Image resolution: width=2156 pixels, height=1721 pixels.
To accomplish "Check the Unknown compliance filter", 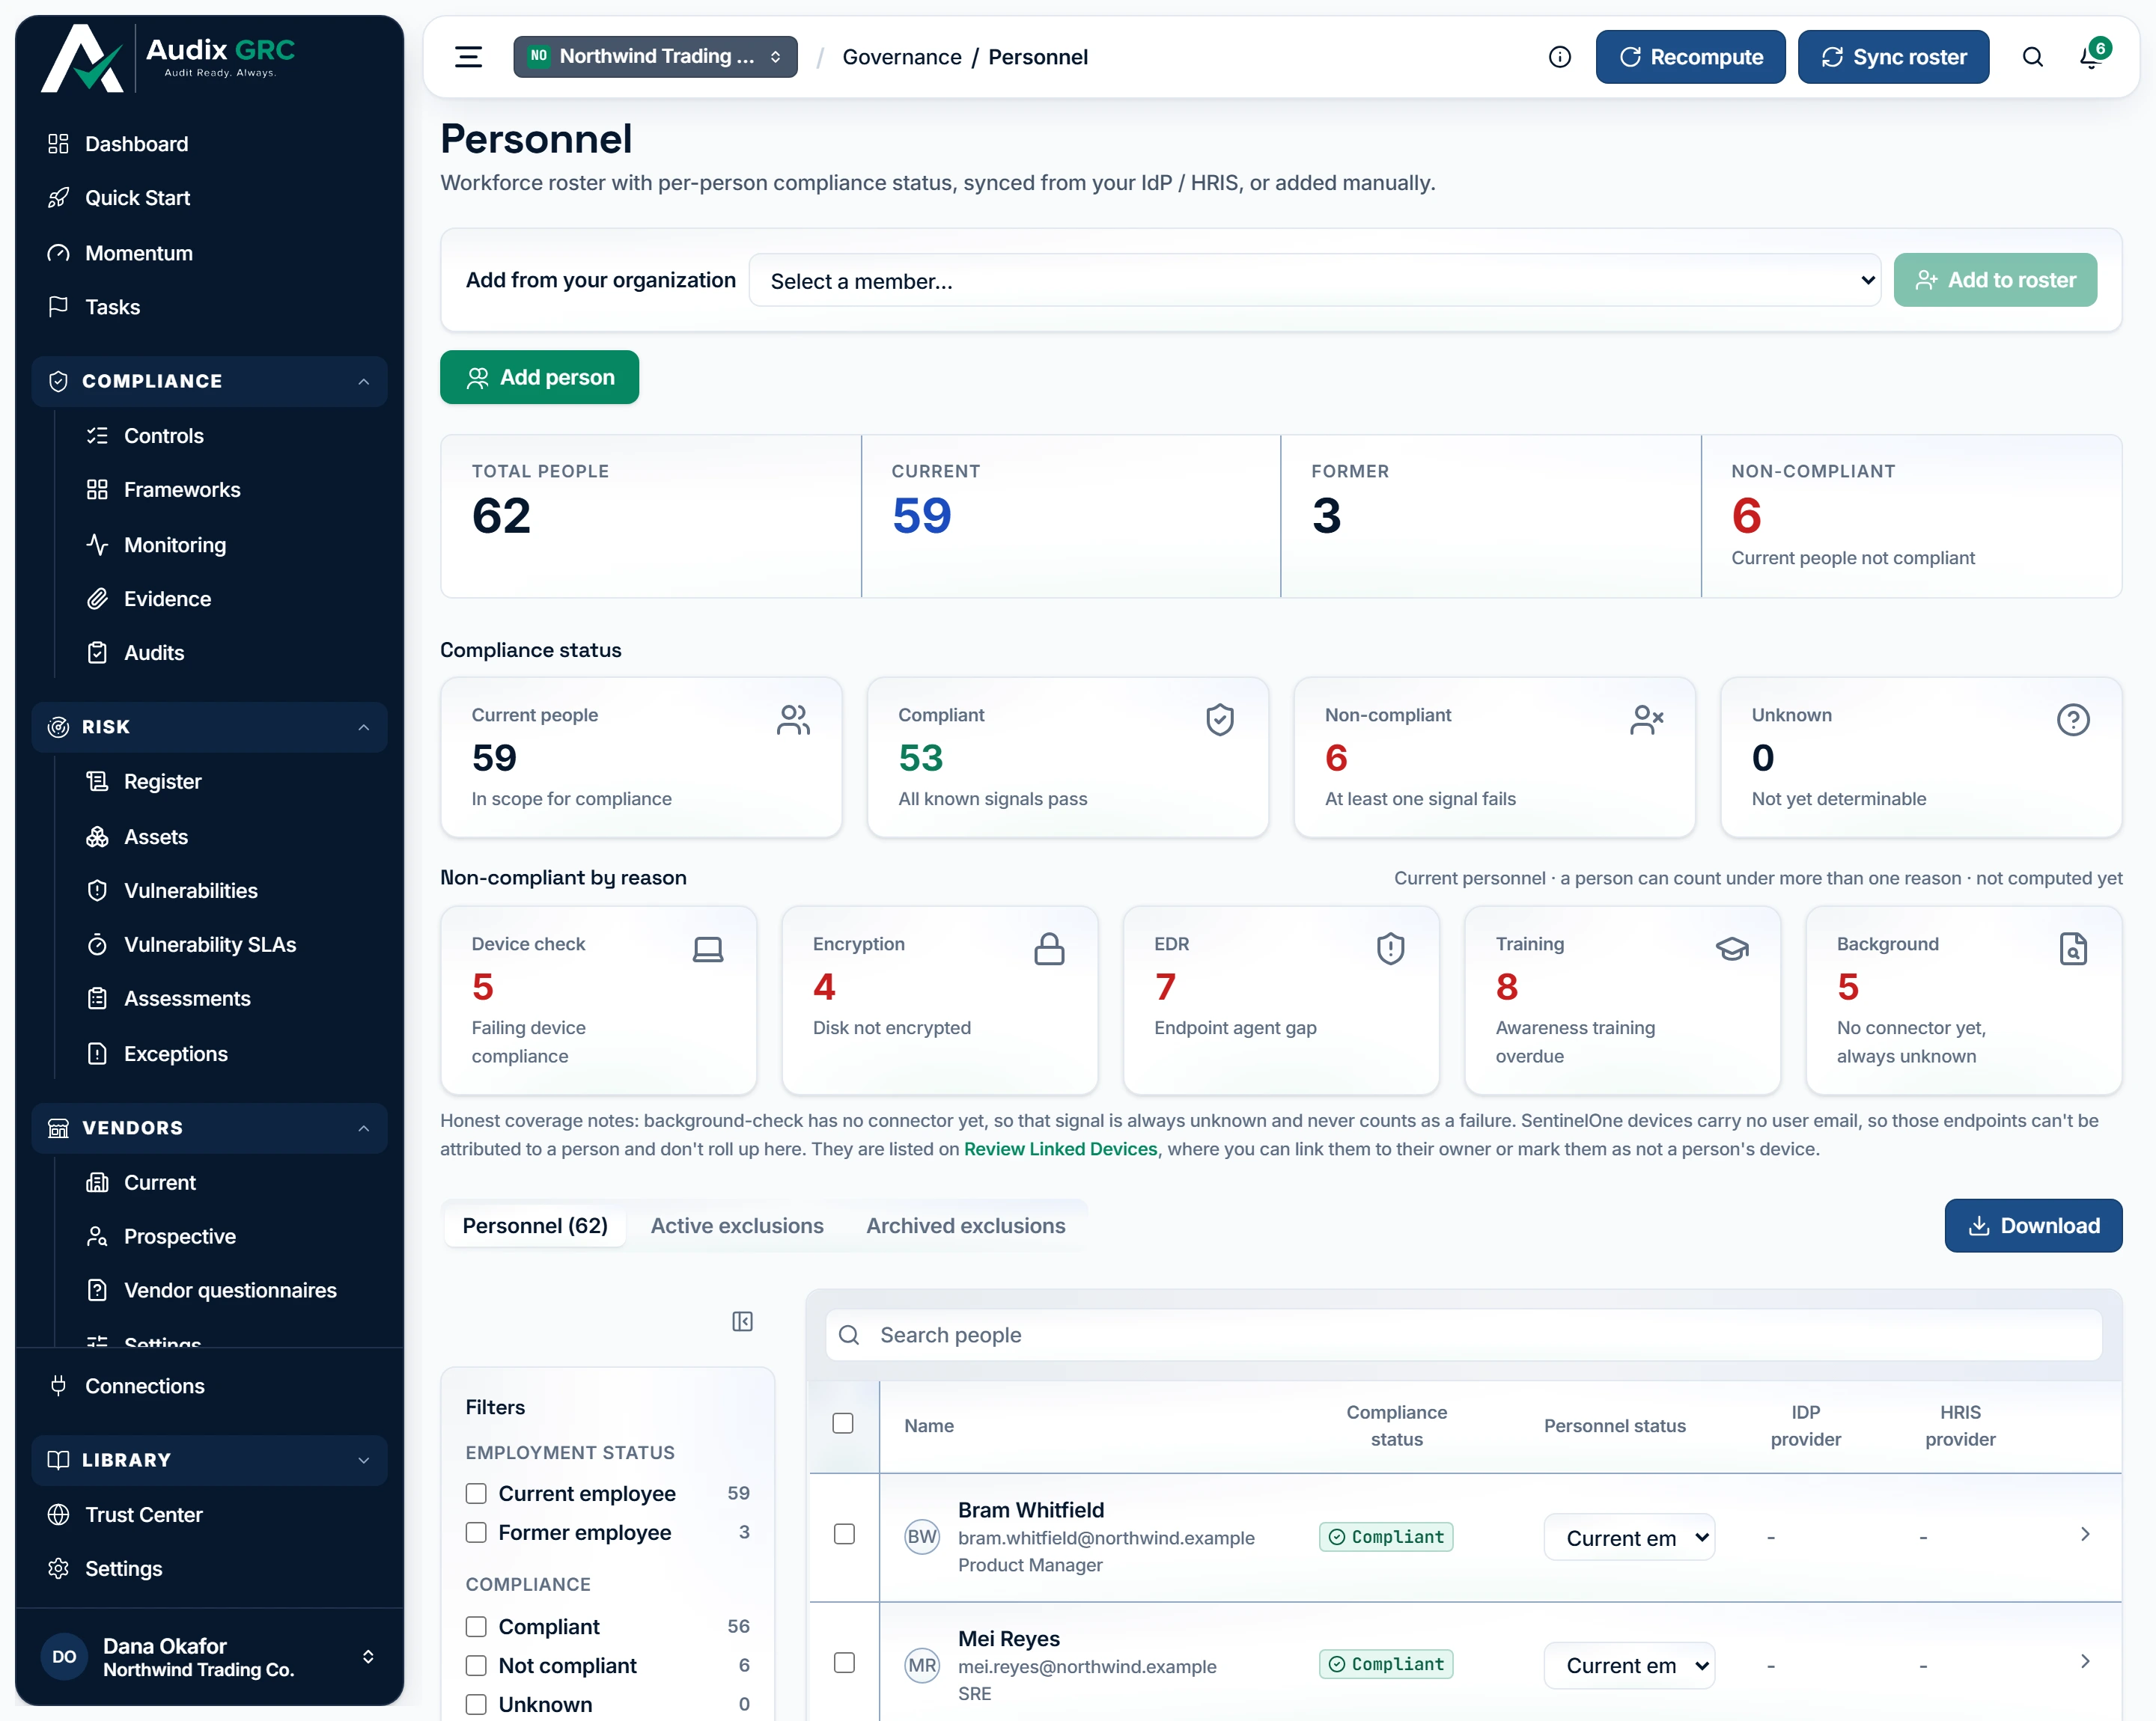I will pyautogui.click(x=476, y=1705).
